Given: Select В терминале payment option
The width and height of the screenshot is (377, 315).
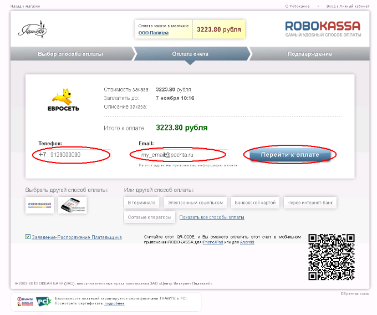Looking at the screenshot, I should (x=141, y=203).
